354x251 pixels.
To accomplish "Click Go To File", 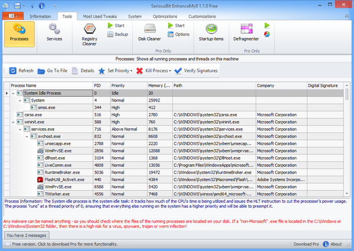I will click(x=53, y=71).
